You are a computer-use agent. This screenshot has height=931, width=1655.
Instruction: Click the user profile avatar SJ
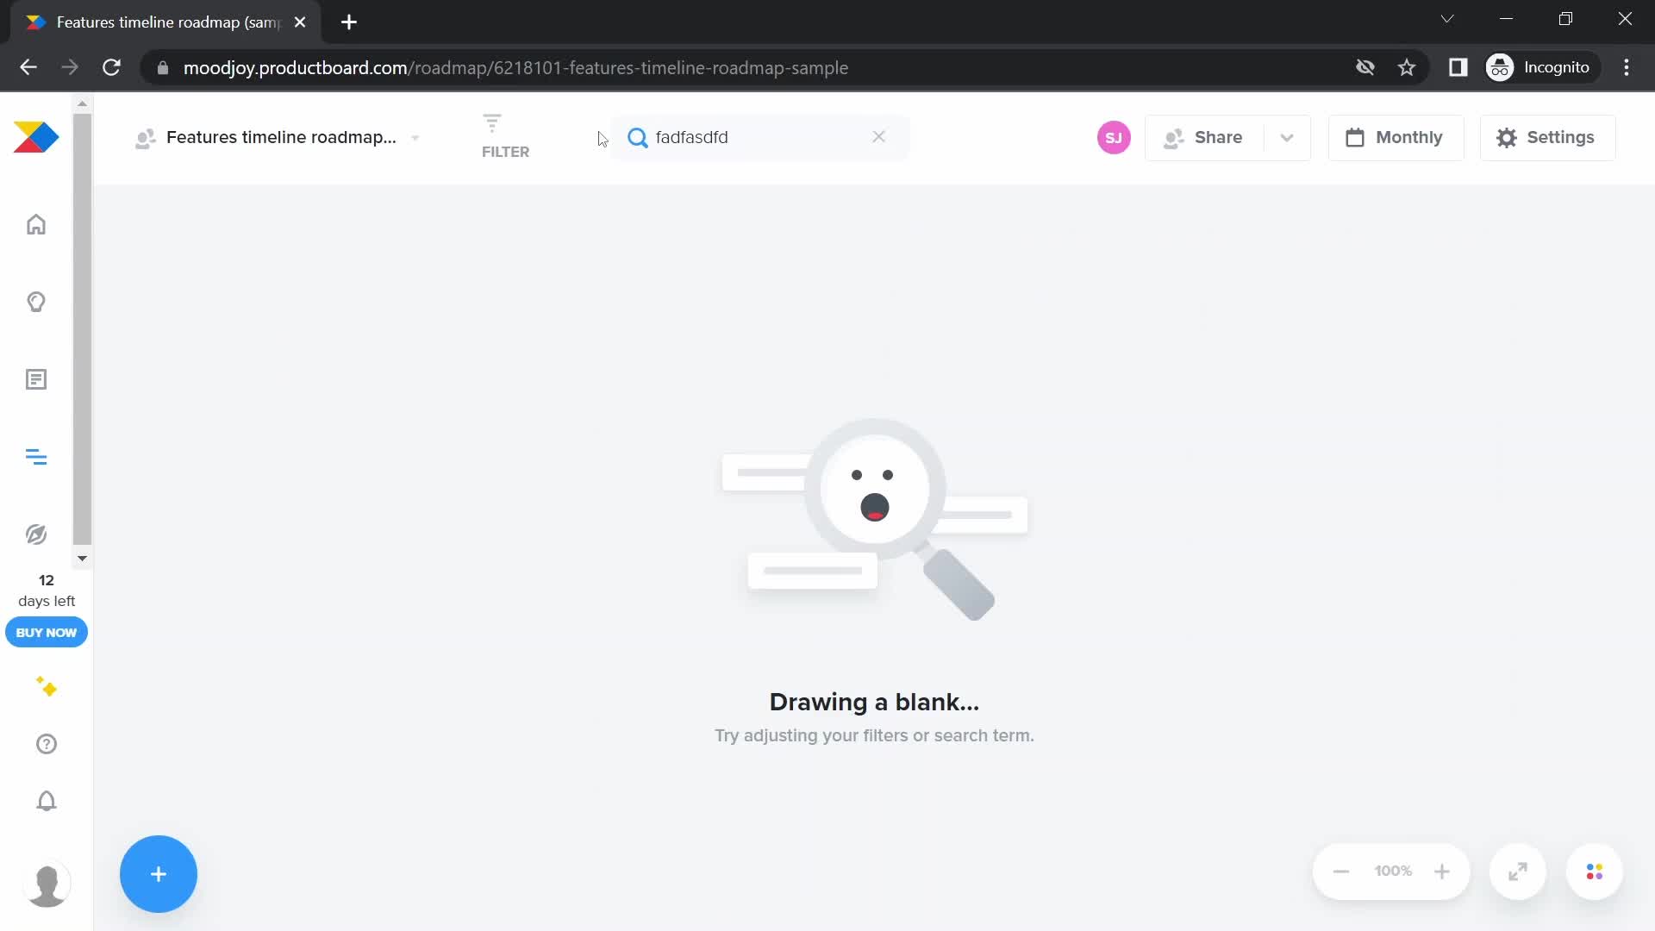(1113, 138)
